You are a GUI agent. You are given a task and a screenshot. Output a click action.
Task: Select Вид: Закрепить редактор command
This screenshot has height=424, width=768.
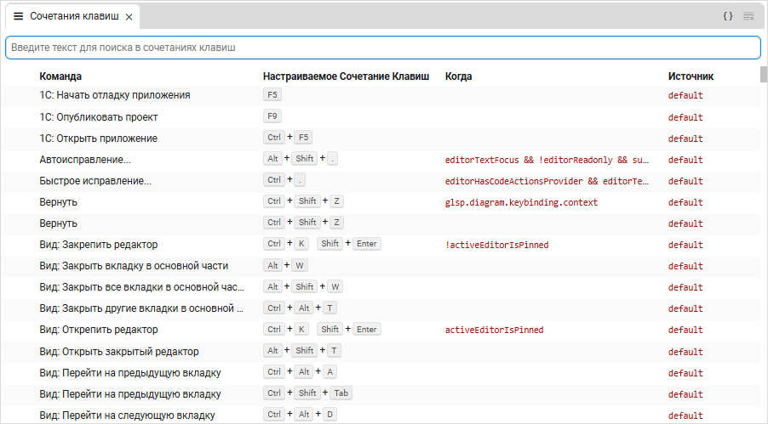click(x=98, y=244)
